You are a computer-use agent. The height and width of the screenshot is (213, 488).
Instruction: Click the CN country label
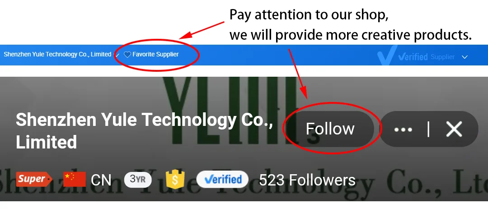pos(101,180)
